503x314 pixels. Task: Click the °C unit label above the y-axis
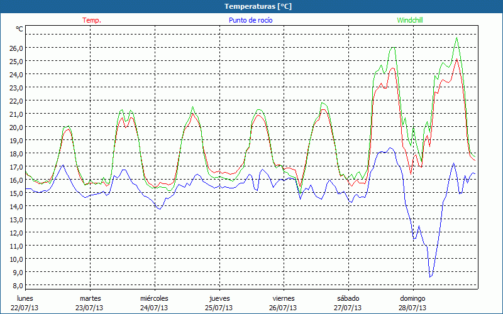pyautogui.click(x=19, y=29)
